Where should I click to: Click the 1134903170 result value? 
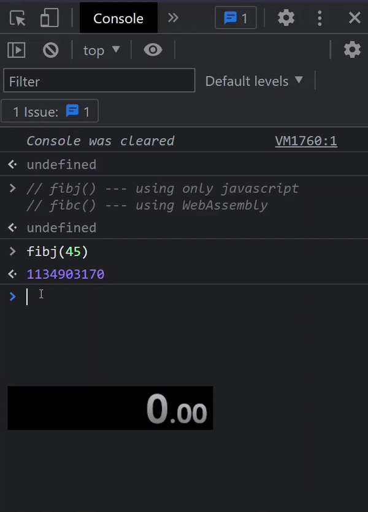(66, 274)
